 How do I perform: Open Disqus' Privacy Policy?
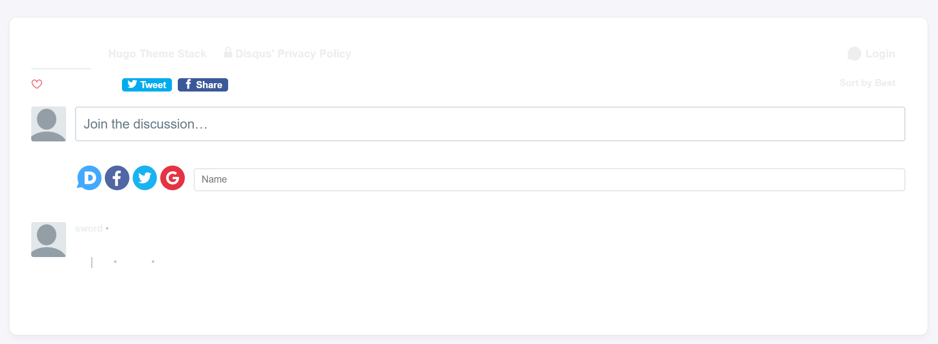[293, 53]
